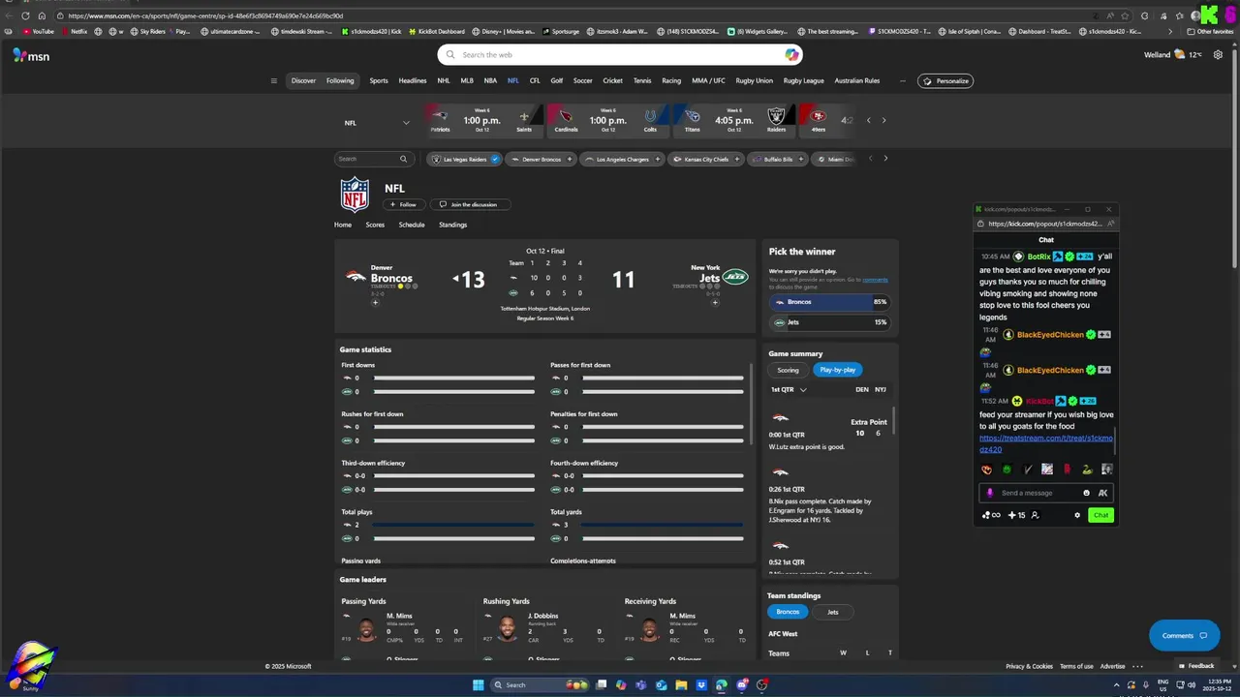Viewport: 1240px width, 697px height.
Task: Open the Netflix bookmark
Action: click(75, 31)
